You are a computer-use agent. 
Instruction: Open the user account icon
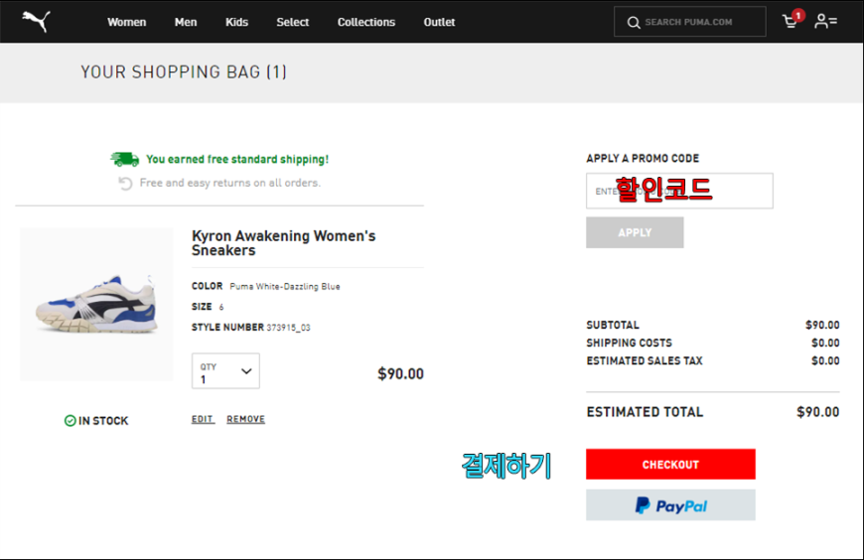click(825, 22)
